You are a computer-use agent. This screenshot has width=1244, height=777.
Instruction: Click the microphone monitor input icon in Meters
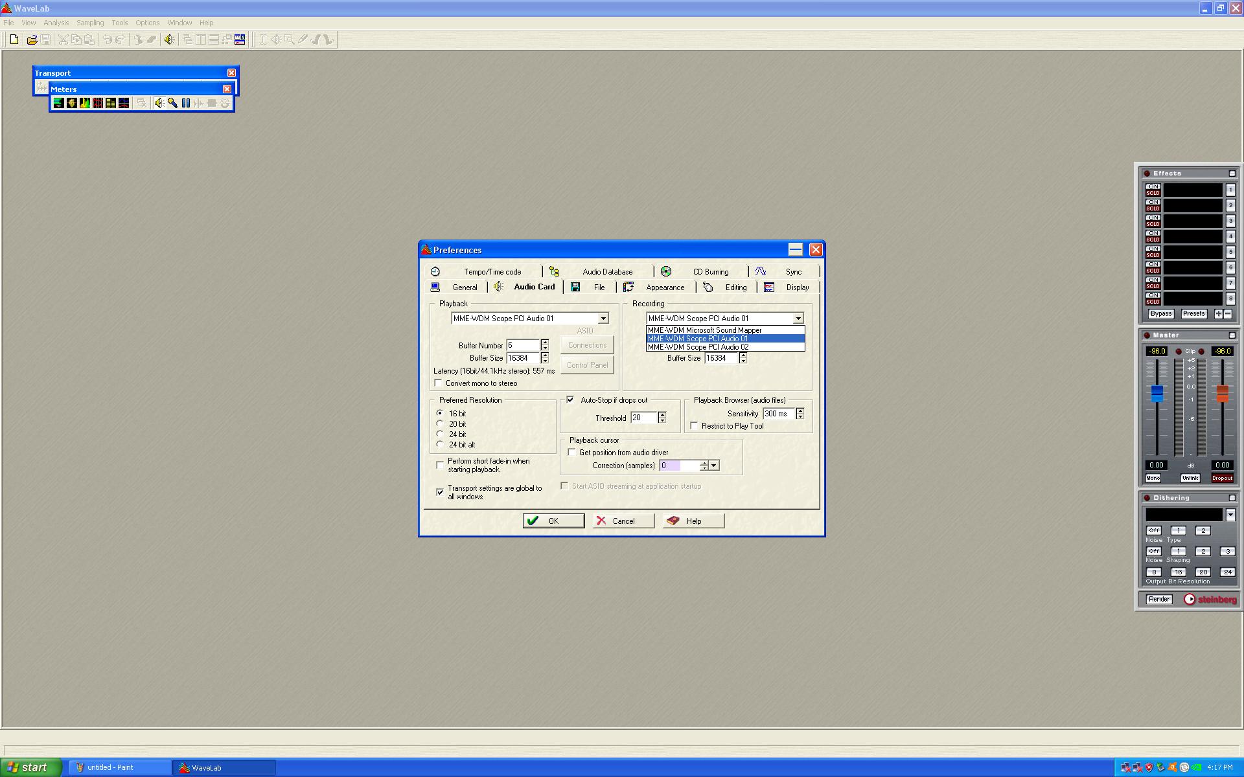[172, 103]
